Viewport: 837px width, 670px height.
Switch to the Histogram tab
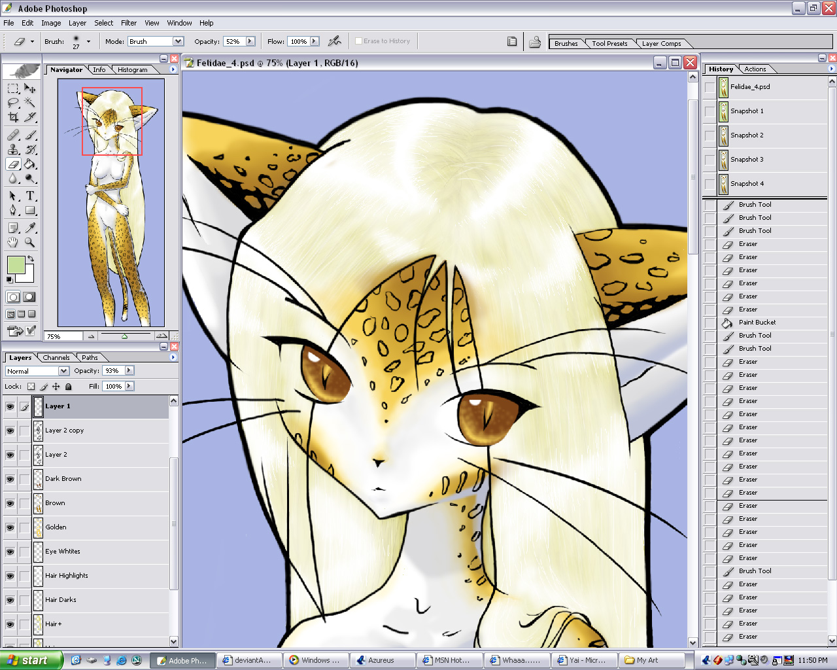(133, 69)
